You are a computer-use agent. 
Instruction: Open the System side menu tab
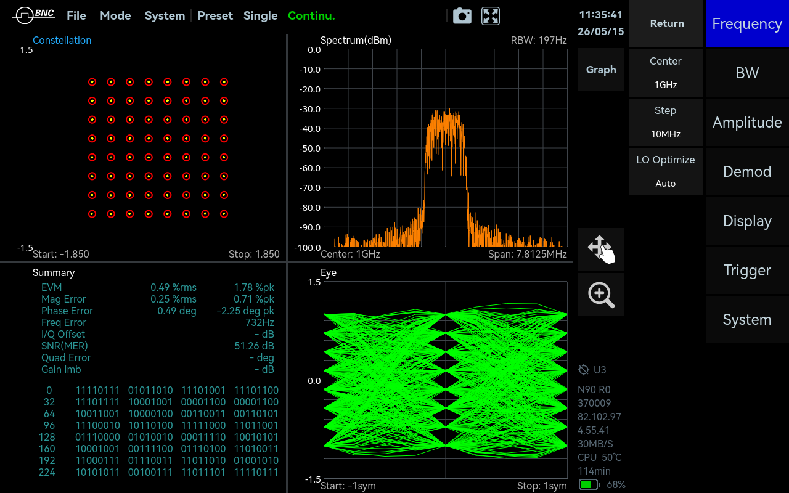coord(747,319)
